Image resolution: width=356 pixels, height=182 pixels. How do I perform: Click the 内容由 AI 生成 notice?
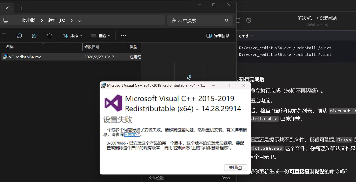[x=317, y=25]
